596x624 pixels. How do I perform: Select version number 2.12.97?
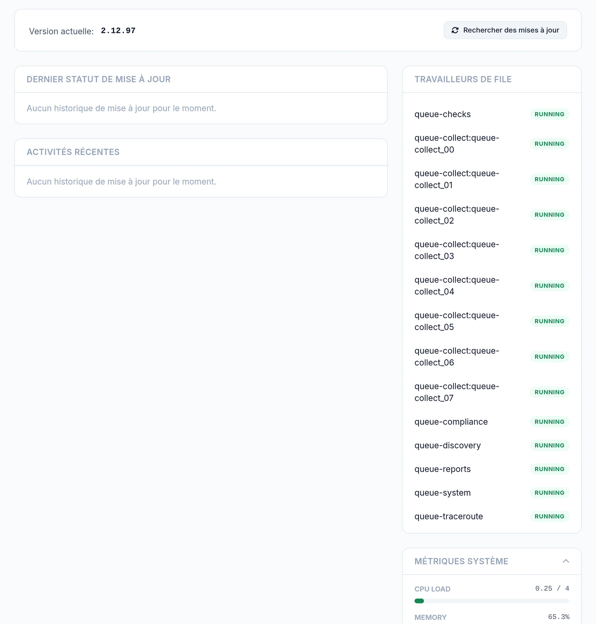pyautogui.click(x=118, y=30)
